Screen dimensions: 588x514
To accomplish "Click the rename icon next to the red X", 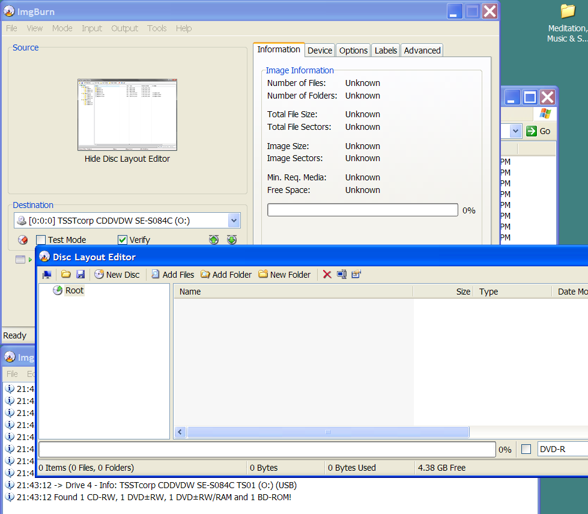I will (x=342, y=275).
